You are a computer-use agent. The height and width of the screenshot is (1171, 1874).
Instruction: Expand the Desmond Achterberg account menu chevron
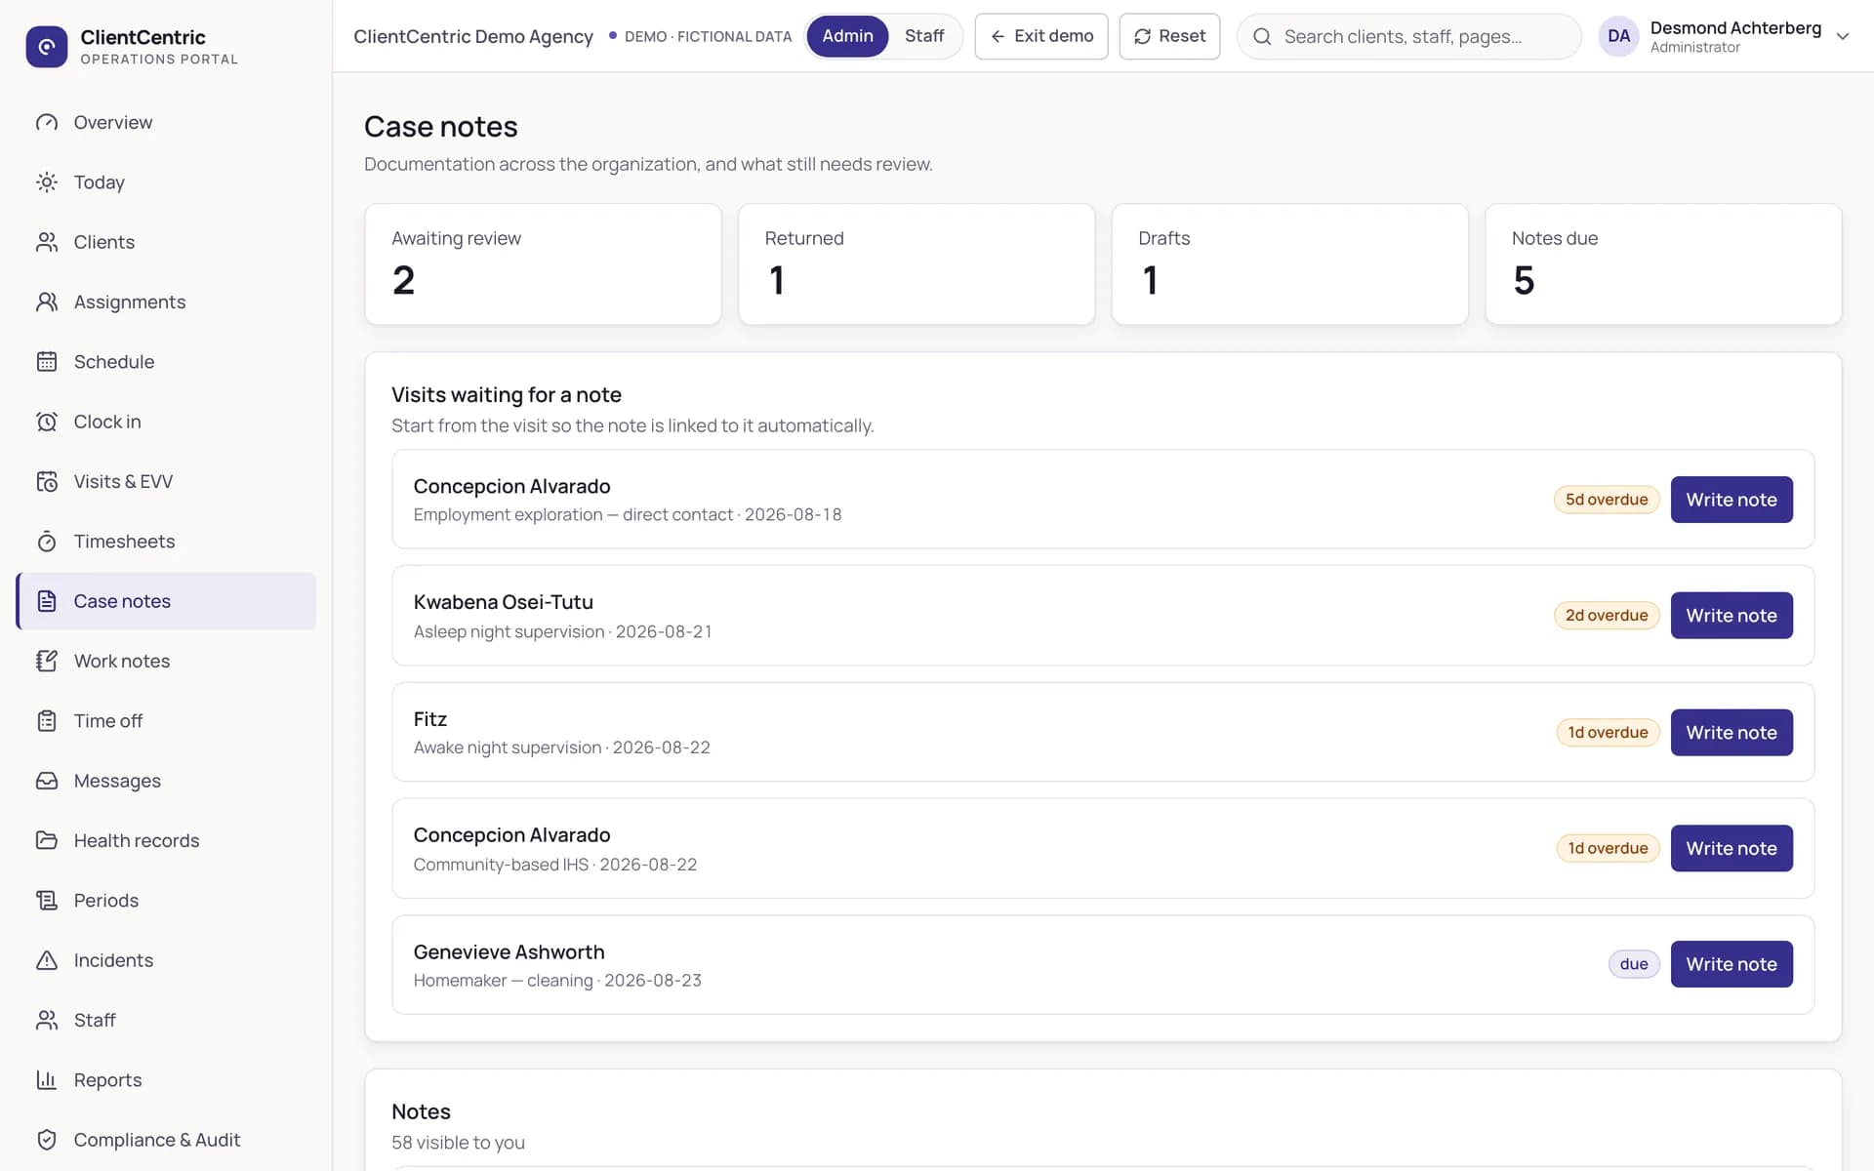tap(1843, 36)
